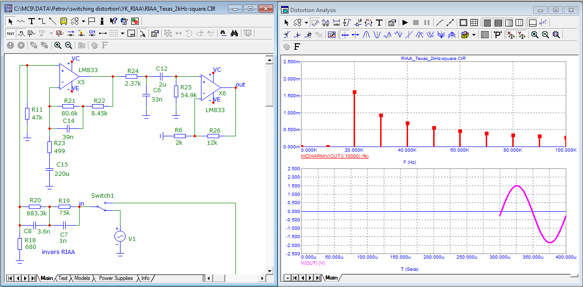
Task: Click the Info mode 'i' icon
Action: point(102,21)
